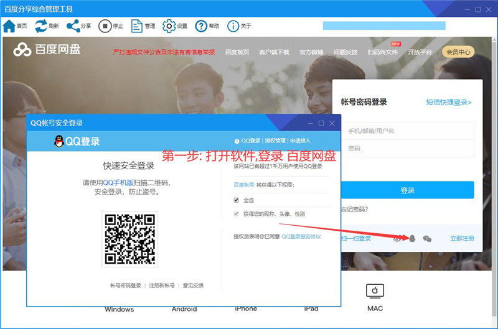Open the QQ登录服务协议 link
This screenshot has height=329, width=498.
pyautogui.click(x=301, y=236)
